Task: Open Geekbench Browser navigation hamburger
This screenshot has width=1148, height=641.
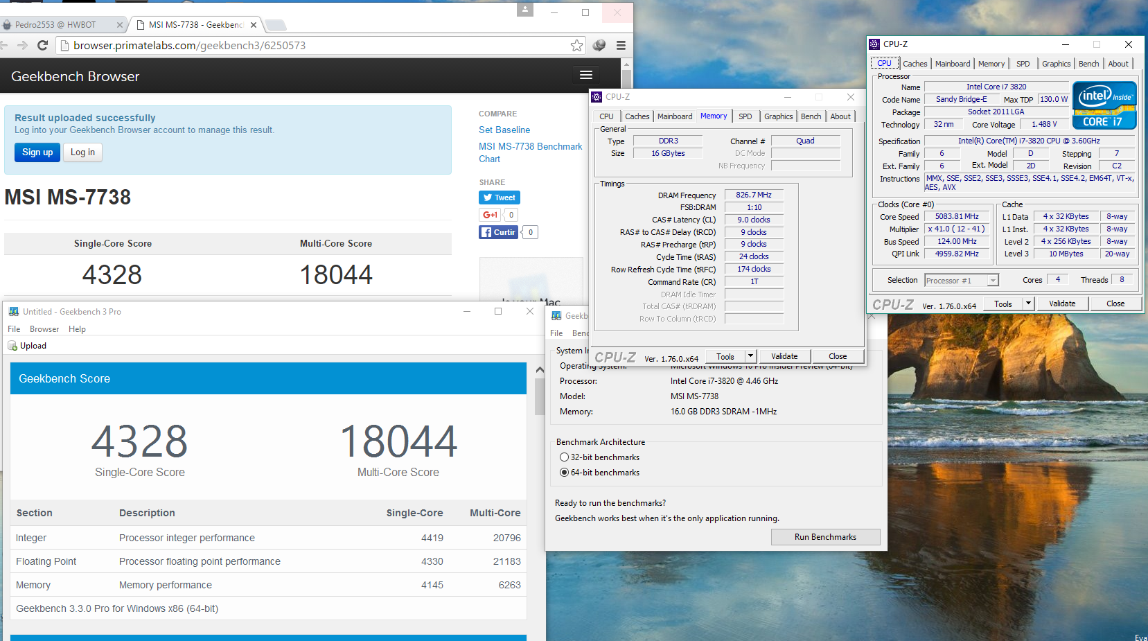Action: 586,75
